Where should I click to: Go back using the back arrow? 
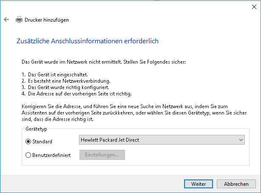click(x=6, y=20)
